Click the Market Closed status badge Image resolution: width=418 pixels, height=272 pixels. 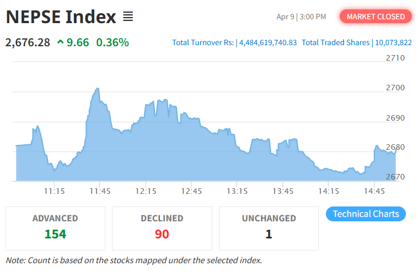click(376, 17)
